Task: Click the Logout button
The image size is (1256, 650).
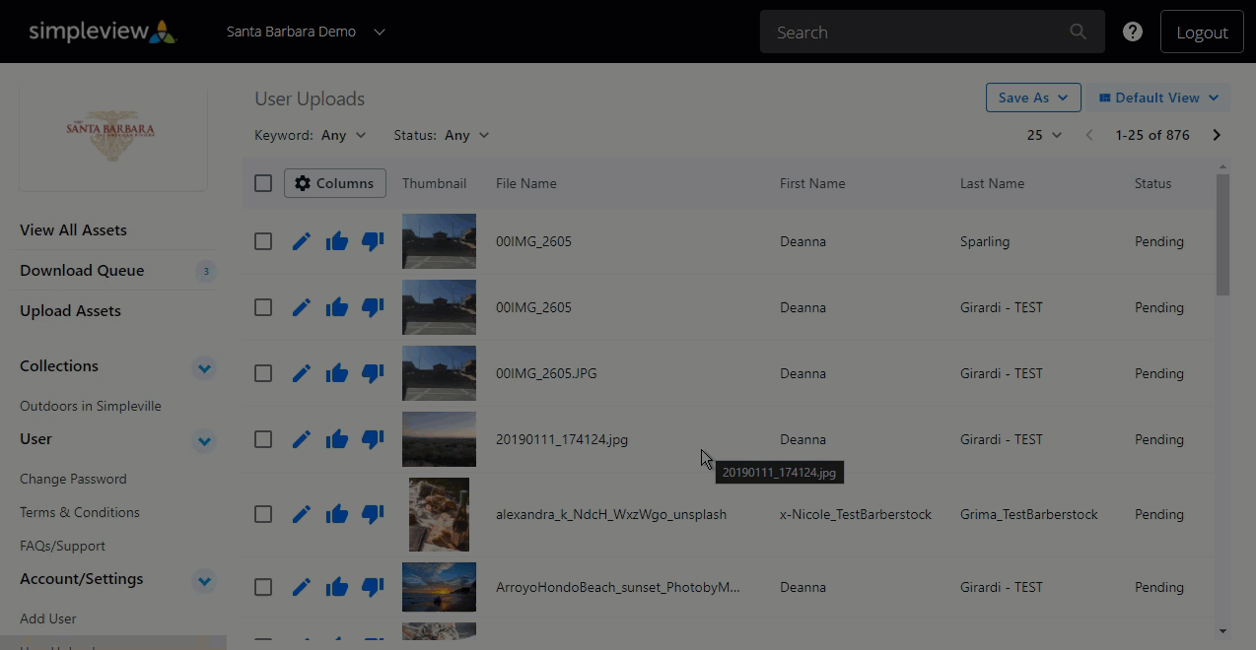Action: point(1202,32)
